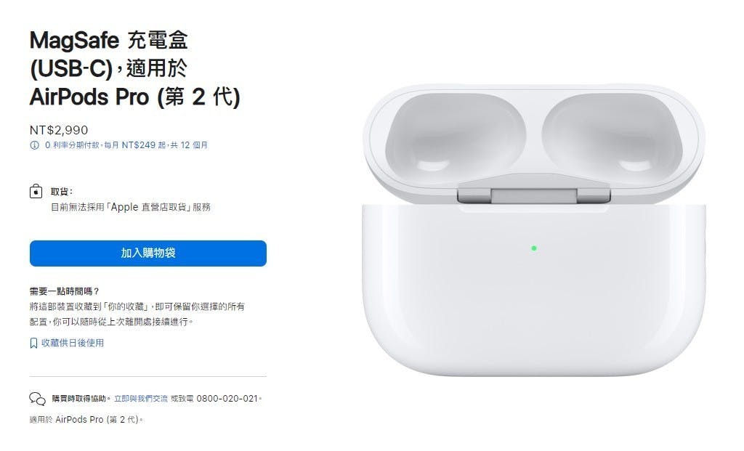
Task: Click the 目前無法採用 Apple 直營店取貨 text
Action: tap(131, 207)
